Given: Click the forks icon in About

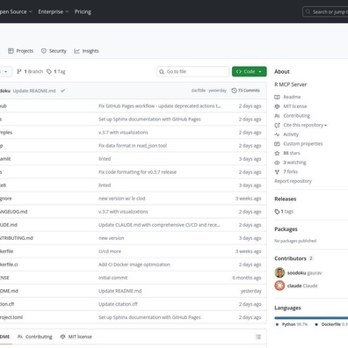Looking at the screenshot, I should point(277,171).
